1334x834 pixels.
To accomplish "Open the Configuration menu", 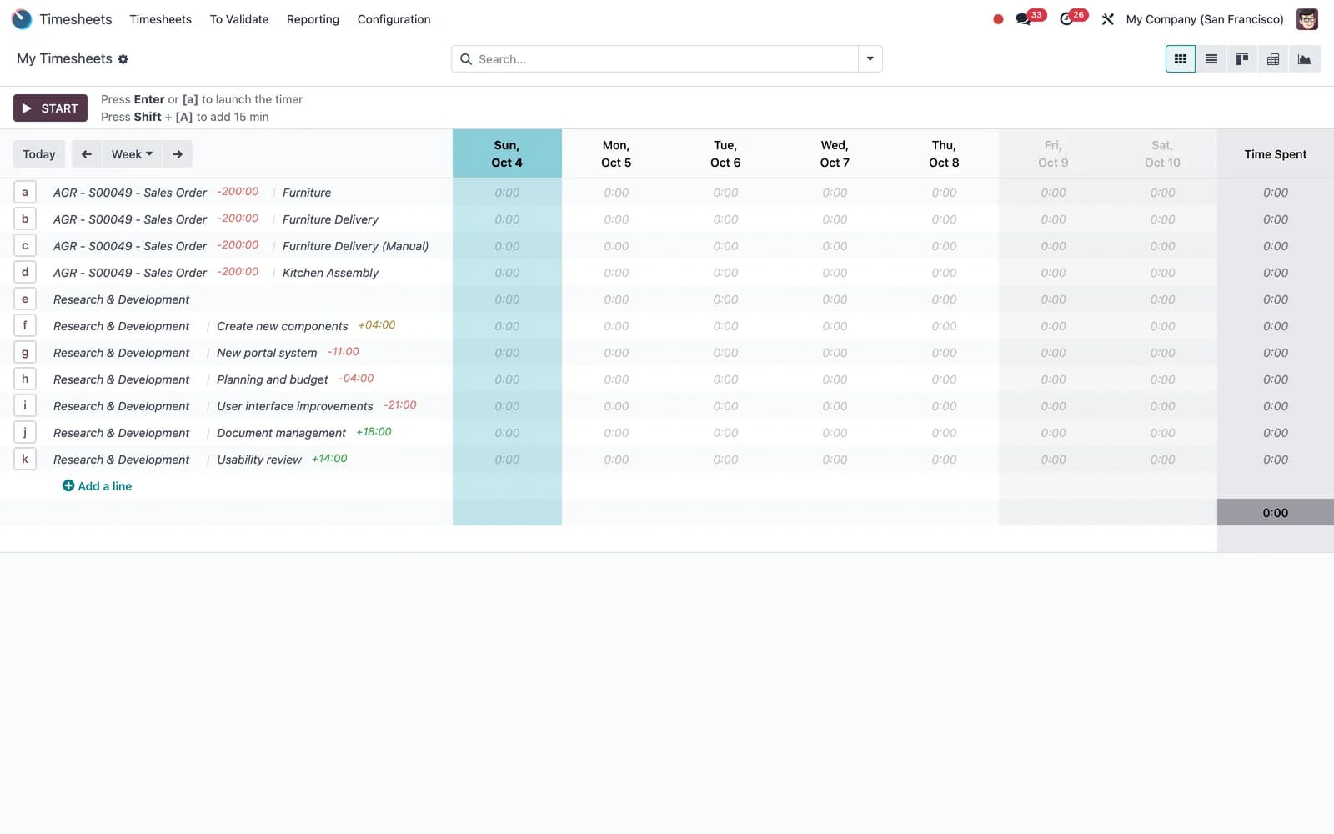I will coord(394,19).
